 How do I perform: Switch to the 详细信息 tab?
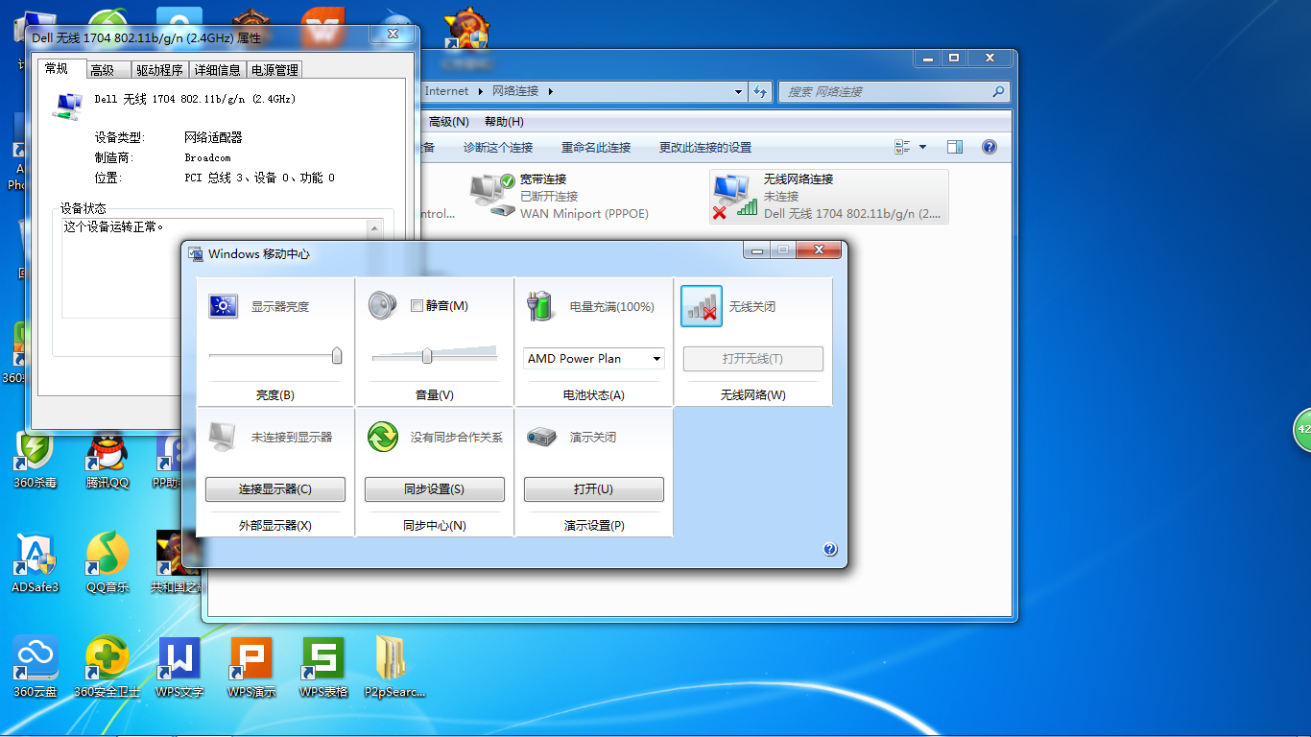click(218, 70)
